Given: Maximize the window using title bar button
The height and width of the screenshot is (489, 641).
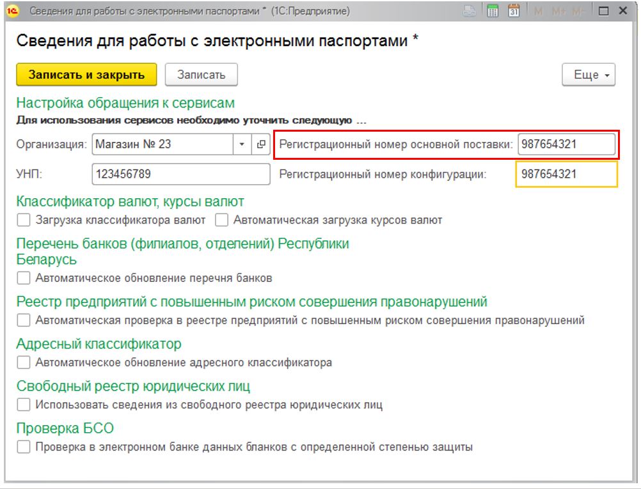Looking at the screenshot, I should click(603, 11).
